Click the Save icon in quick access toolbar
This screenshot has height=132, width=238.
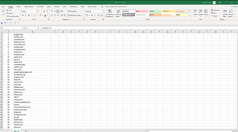coord(2,23)
